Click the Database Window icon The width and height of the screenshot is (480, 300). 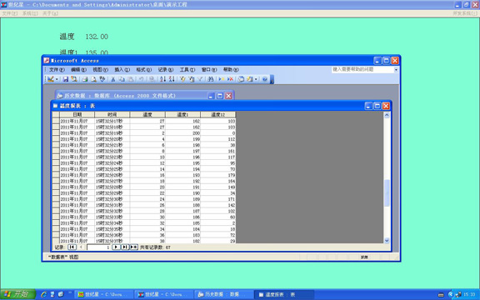tap(241, 79)
